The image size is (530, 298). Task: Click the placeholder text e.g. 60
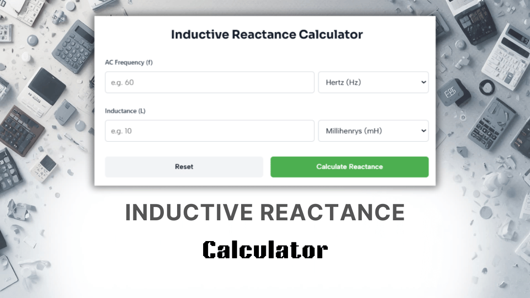coord(121,82)
